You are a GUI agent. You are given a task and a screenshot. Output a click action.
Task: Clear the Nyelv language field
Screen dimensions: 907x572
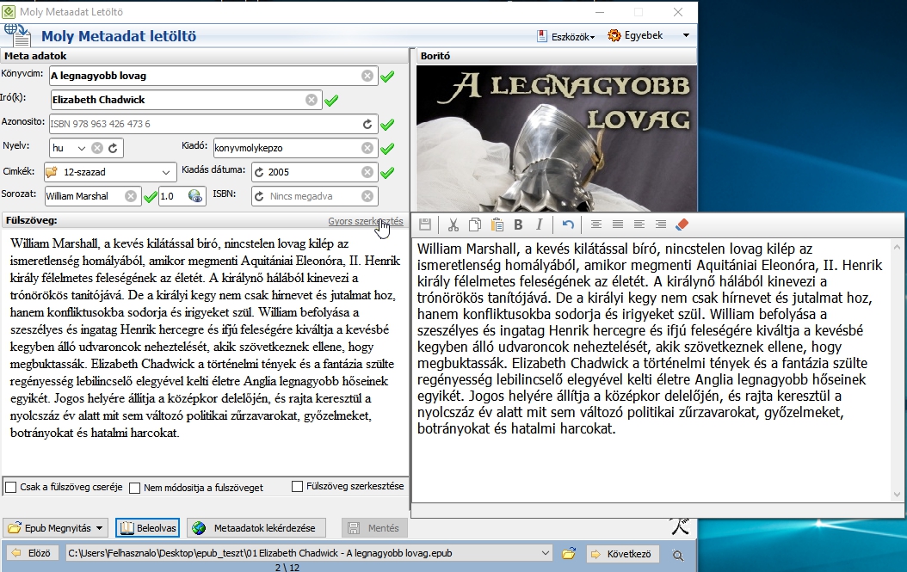[97, 148]
